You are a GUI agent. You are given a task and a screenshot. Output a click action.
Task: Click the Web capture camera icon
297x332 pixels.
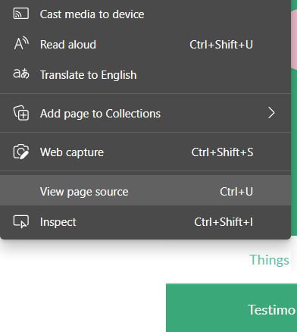click(x=21, y=152)
